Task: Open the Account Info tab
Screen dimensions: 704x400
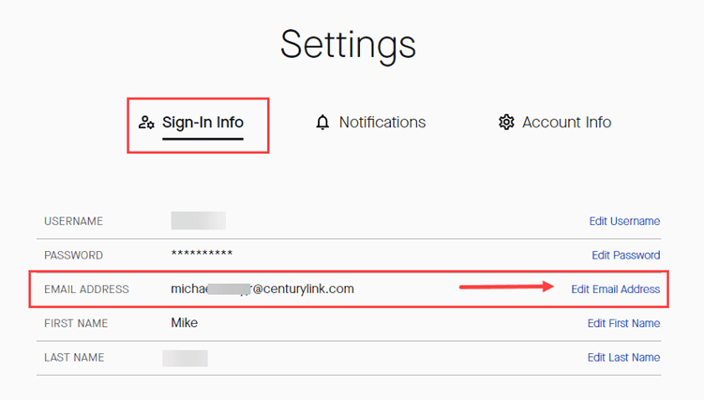Action: click(566, 123)
